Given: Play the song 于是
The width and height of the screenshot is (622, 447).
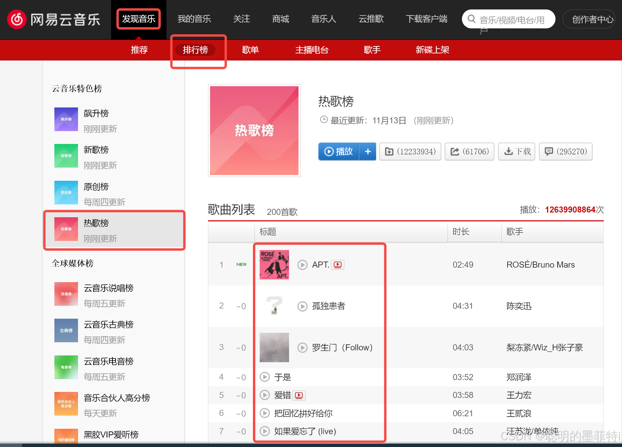Looking at the screenshot, I should coord(265,377).
